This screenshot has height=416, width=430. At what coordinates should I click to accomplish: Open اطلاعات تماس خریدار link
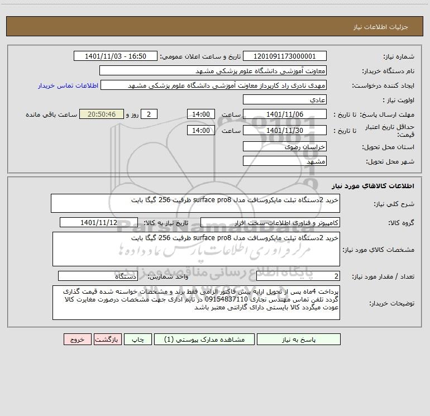pos(68,85)
